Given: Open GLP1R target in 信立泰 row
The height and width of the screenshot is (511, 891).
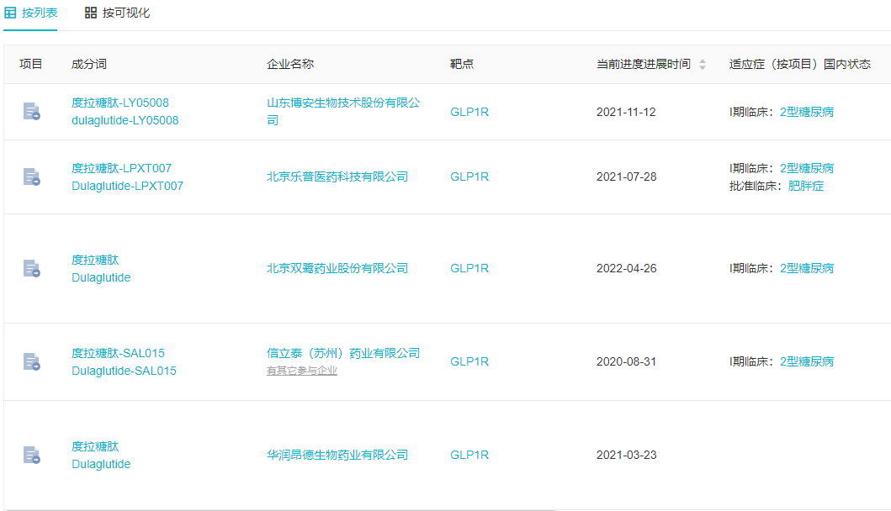Looking at the screenshot, I should (469, 361).
